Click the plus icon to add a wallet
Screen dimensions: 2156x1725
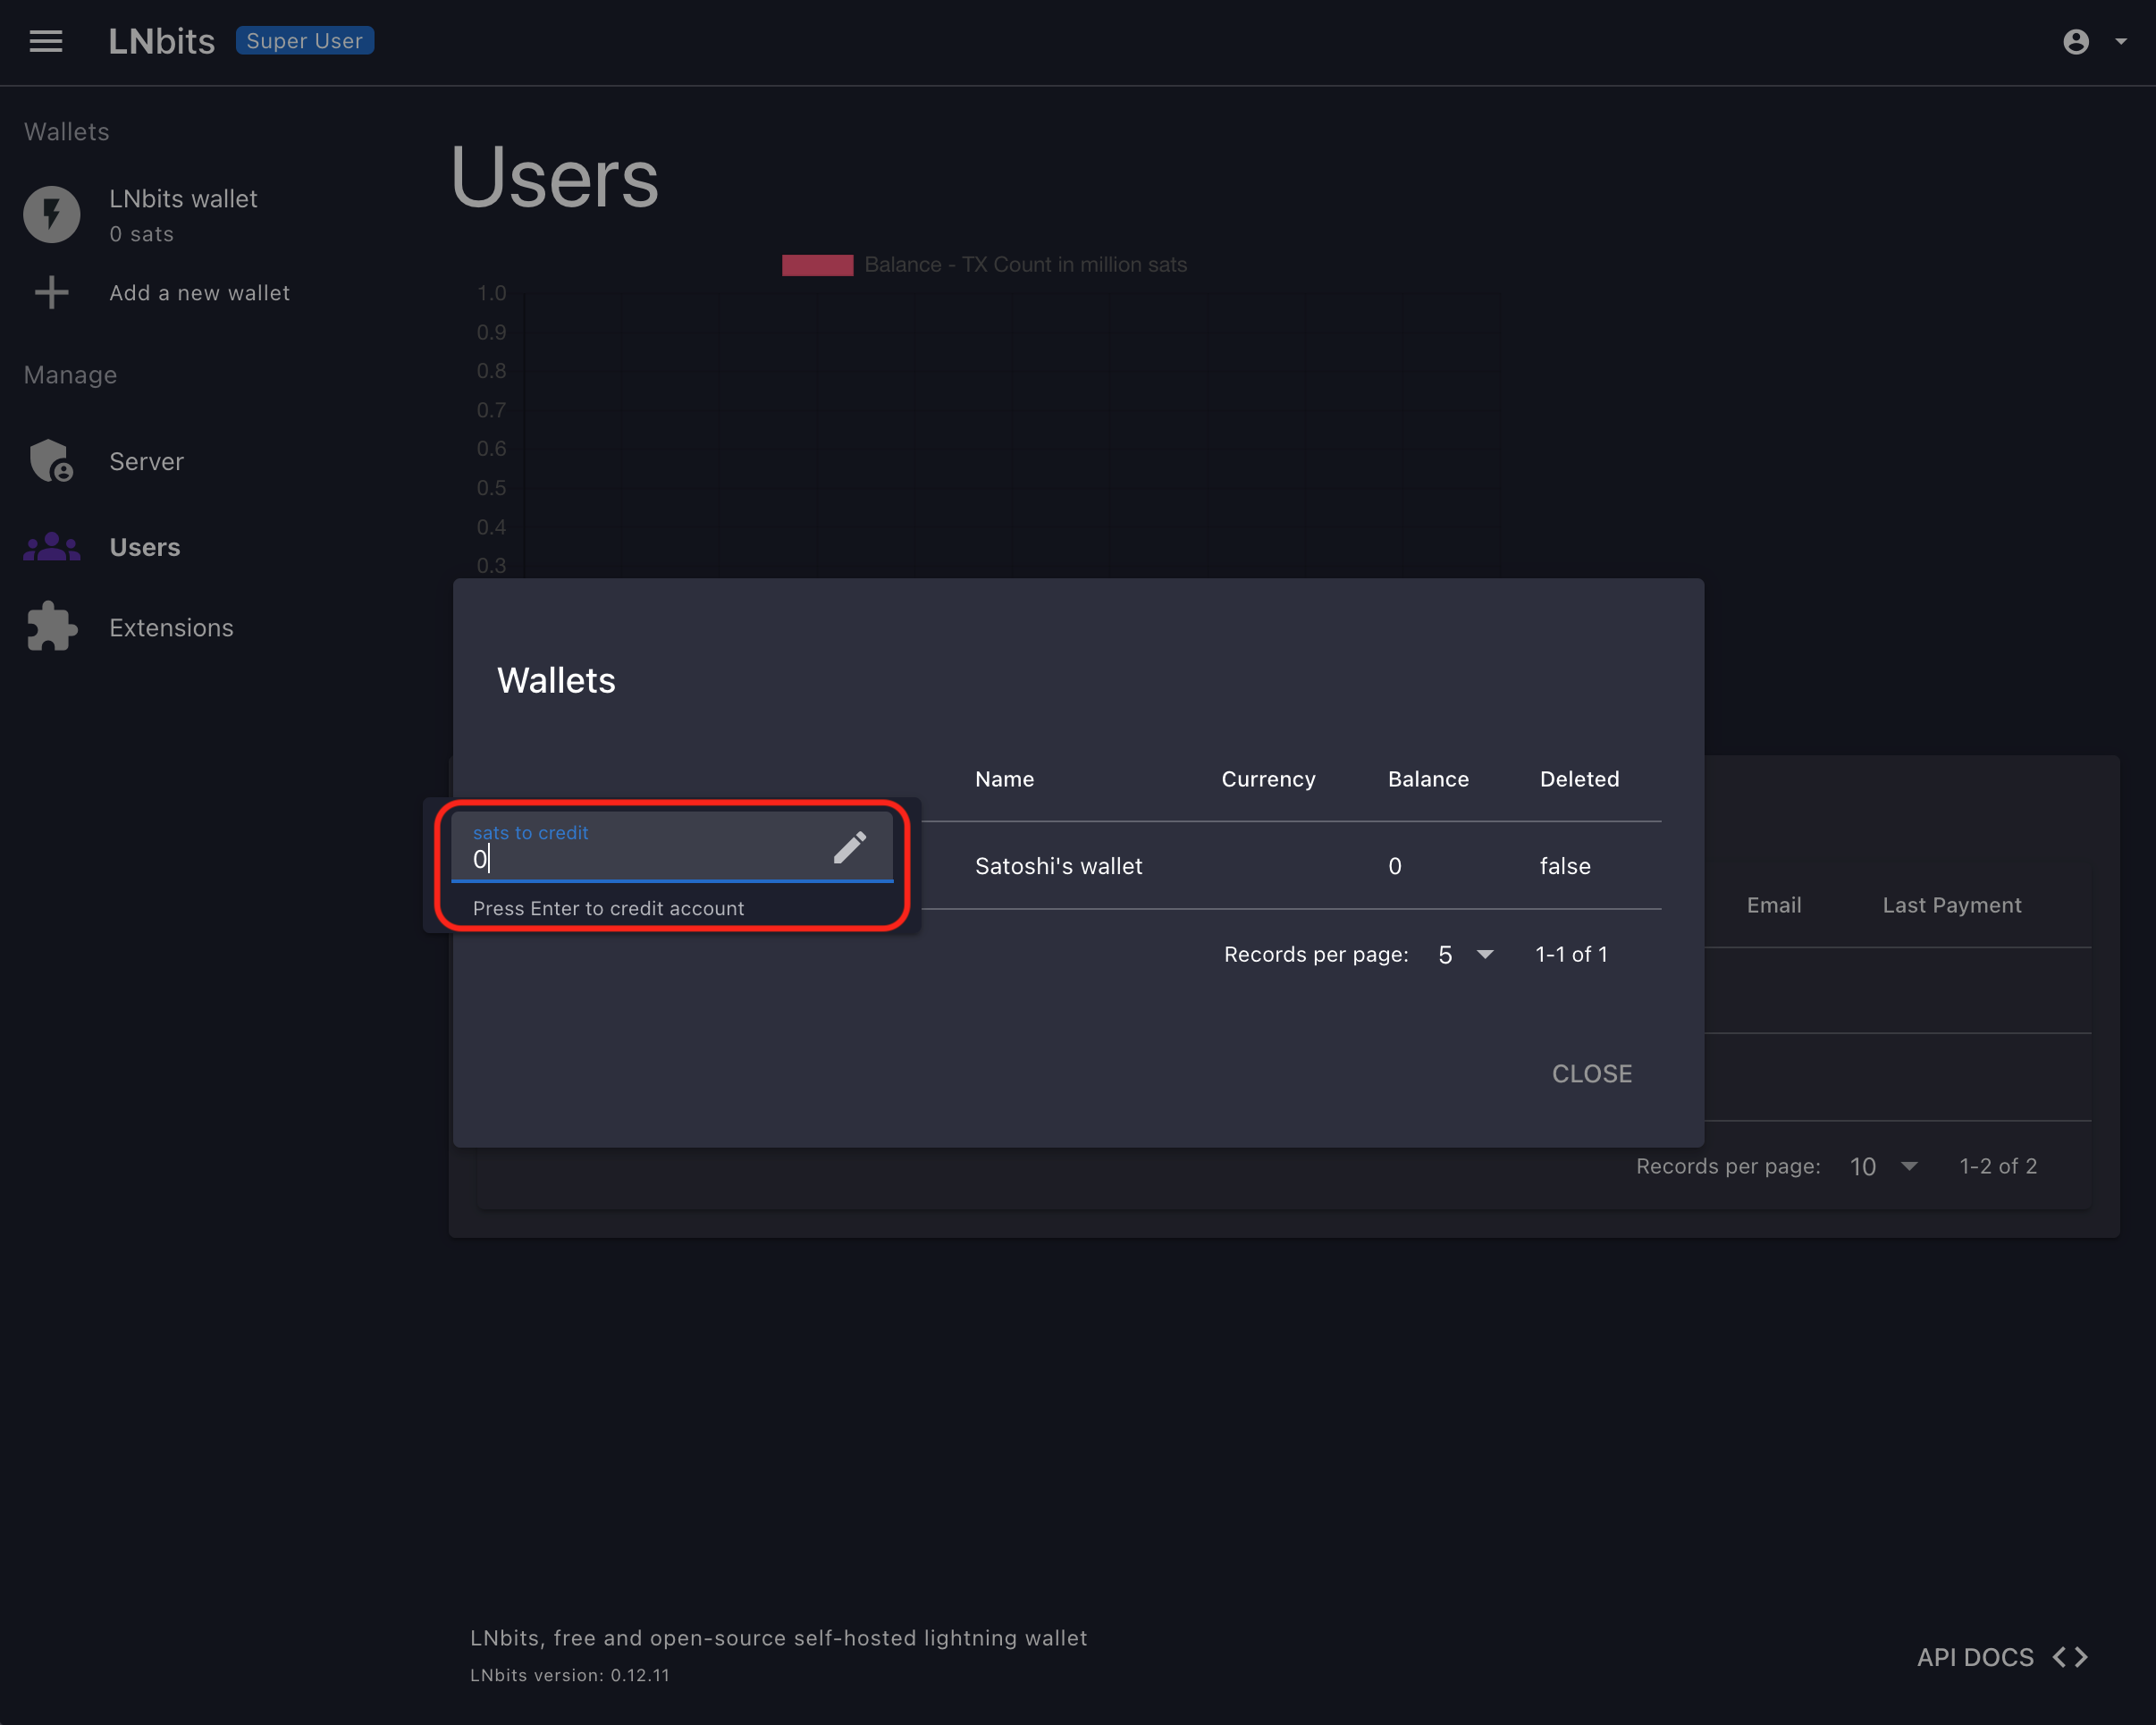[52, 293]
